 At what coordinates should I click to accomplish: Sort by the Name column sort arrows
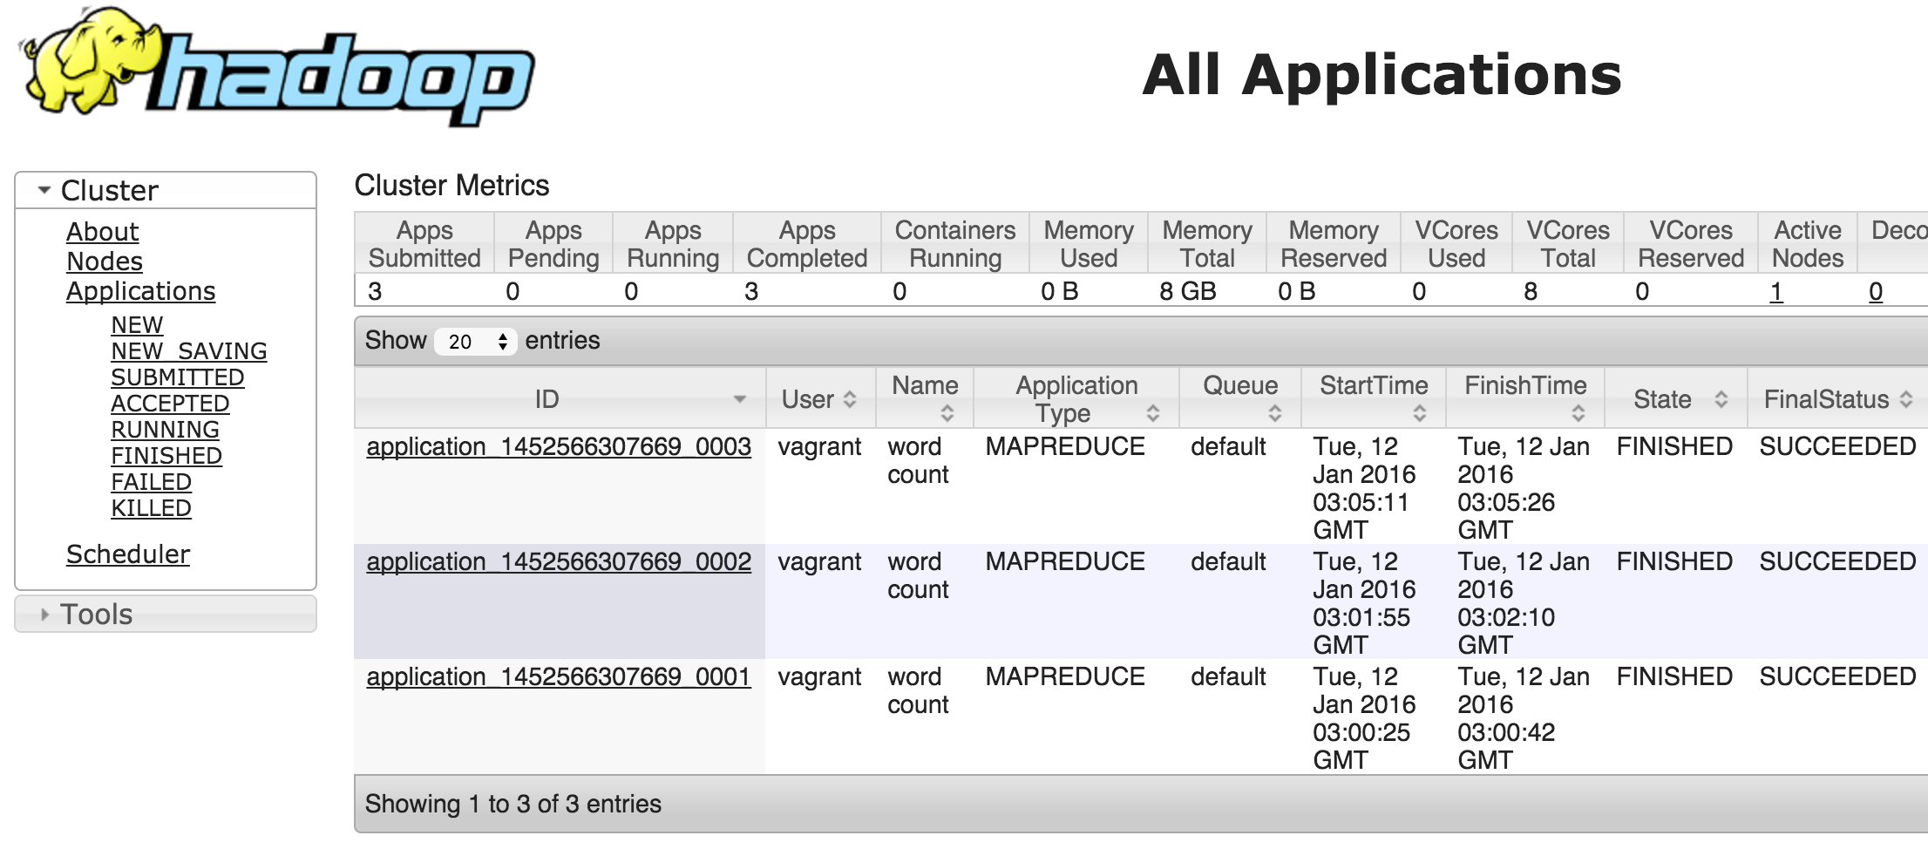click(x=947, y=412)
